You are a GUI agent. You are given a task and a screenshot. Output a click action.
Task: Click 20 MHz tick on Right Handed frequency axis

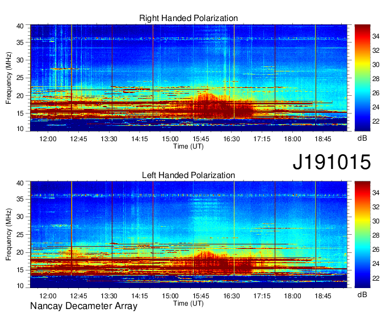tap(20, 96)
